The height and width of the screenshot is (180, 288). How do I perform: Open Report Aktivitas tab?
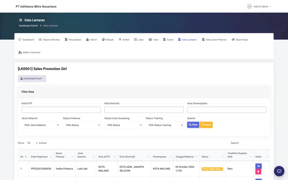[49, 40]
